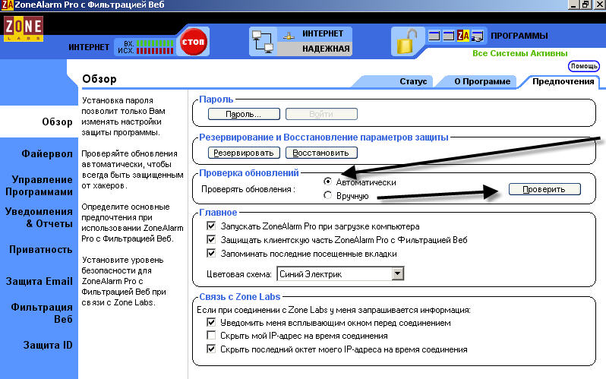Open the Фильтрация Веб section in the sidebar
Viewport: 606px width, 379px height.
[x=41, y=313]
